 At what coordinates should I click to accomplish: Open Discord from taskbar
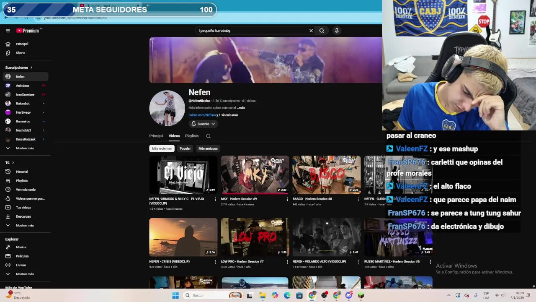pyautogui.click(x=349, y=295)
